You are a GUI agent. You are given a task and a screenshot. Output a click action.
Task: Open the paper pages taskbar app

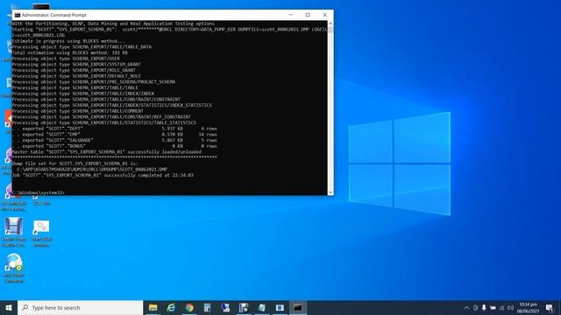[x=261, y=307]
